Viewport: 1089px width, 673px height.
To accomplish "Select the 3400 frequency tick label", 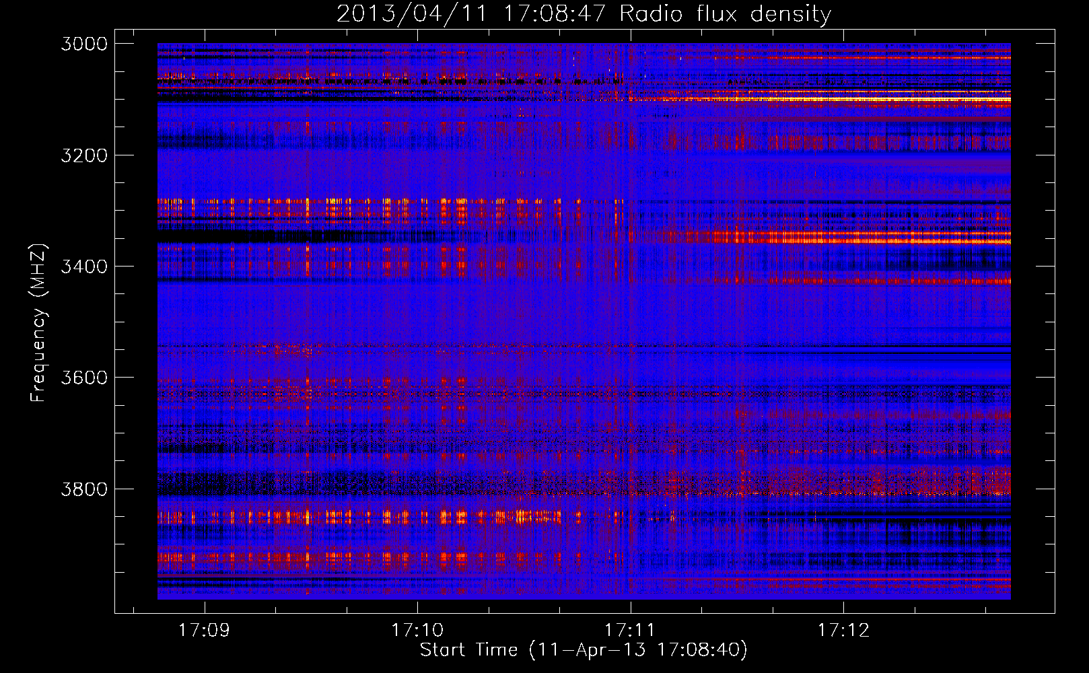I will click(84, 267).
